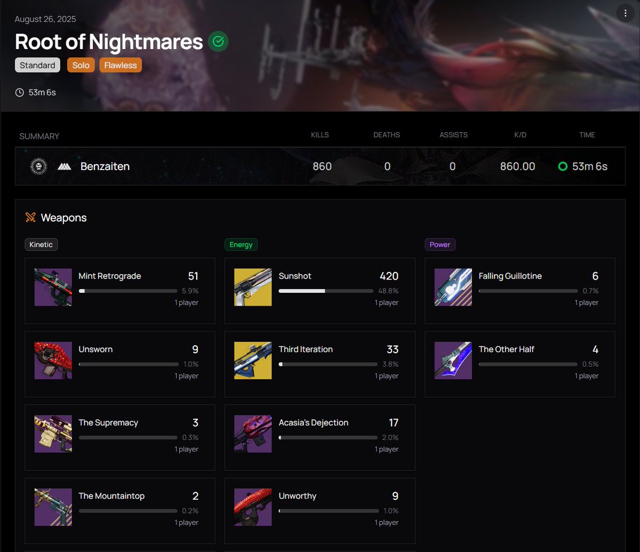Screen dimensions: 640x552
Task: Open Sunshot exotic weapon image
Action: click(x=253, y=287)
